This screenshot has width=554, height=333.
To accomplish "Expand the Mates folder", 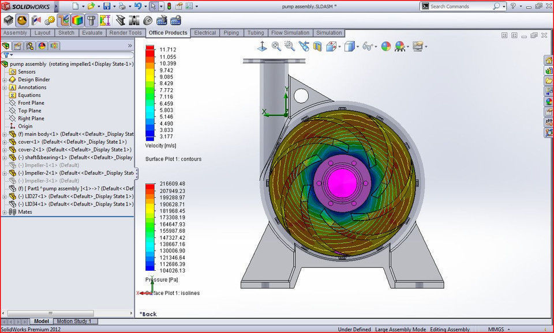I will (x=4, y=212).
